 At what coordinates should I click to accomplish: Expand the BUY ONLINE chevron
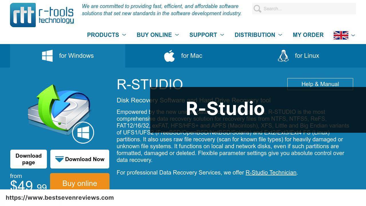[177, 35]
